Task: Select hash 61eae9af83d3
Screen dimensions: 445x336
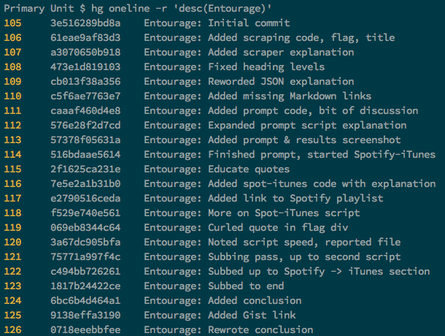Action: pos(85,38)
